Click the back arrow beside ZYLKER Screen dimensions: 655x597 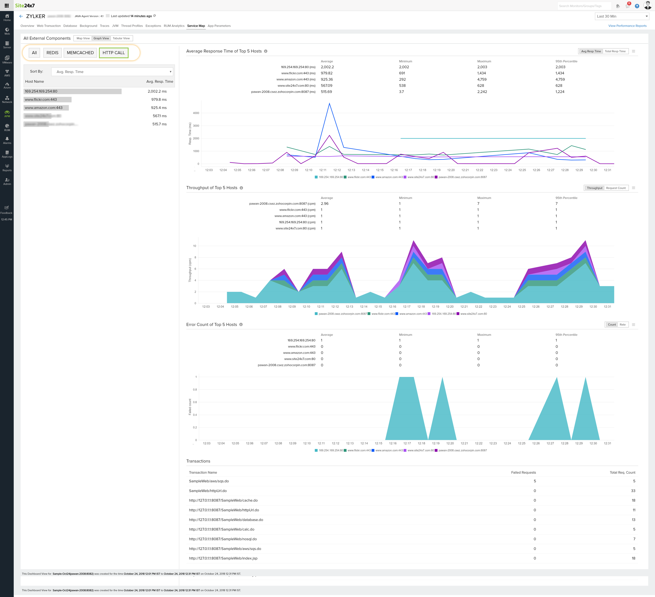(x=21, y=16)
